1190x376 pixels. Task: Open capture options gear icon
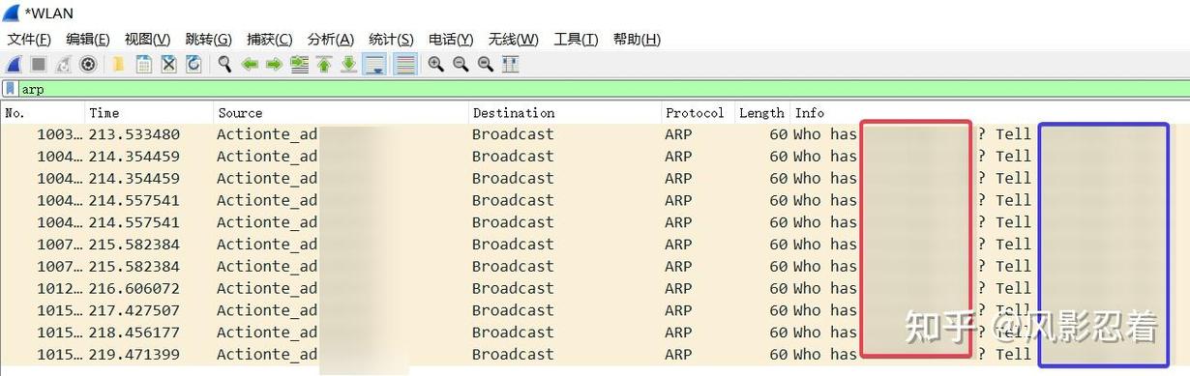[x=88, y=65]
